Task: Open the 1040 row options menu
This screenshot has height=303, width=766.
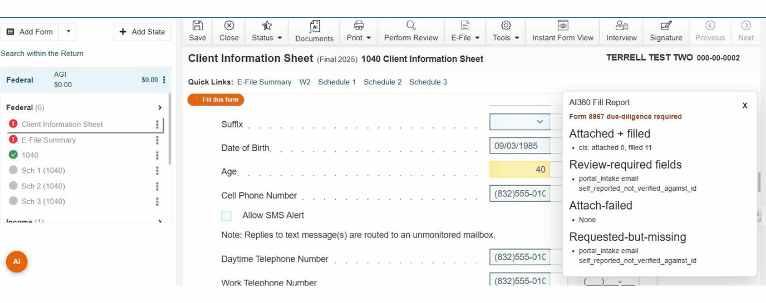Action: click(157, 155)
